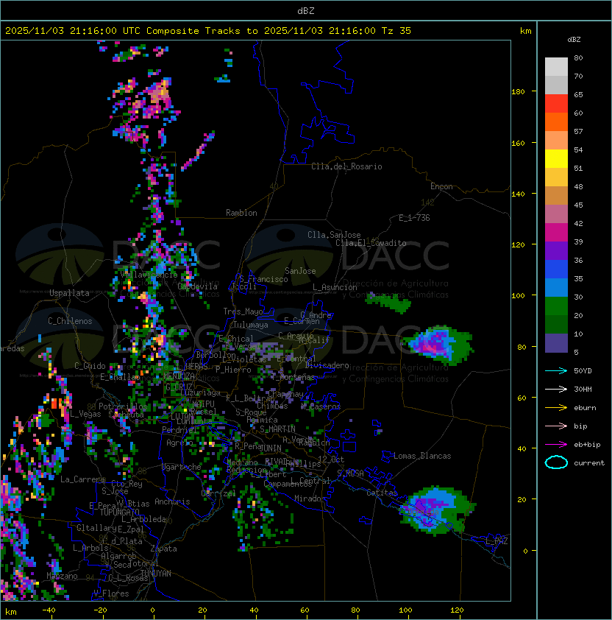
Task: Select the blue 36-35 dBZ color swatch
Action: [556, 270]
